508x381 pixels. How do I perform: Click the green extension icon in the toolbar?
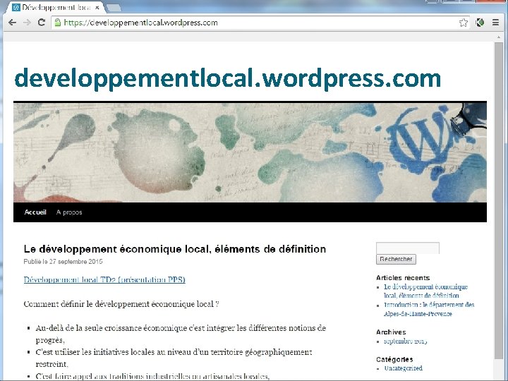tap(480, 23)
